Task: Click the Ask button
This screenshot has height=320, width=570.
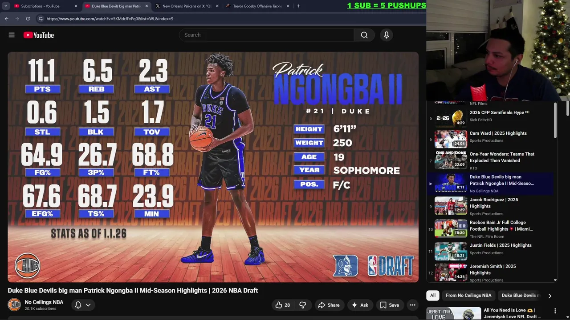Action: (x=360, y=305)
